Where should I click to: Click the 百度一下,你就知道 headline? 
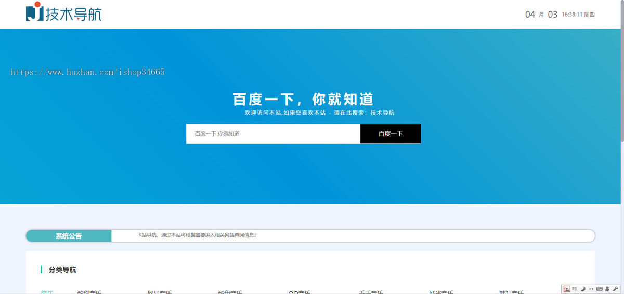point(303,99)
